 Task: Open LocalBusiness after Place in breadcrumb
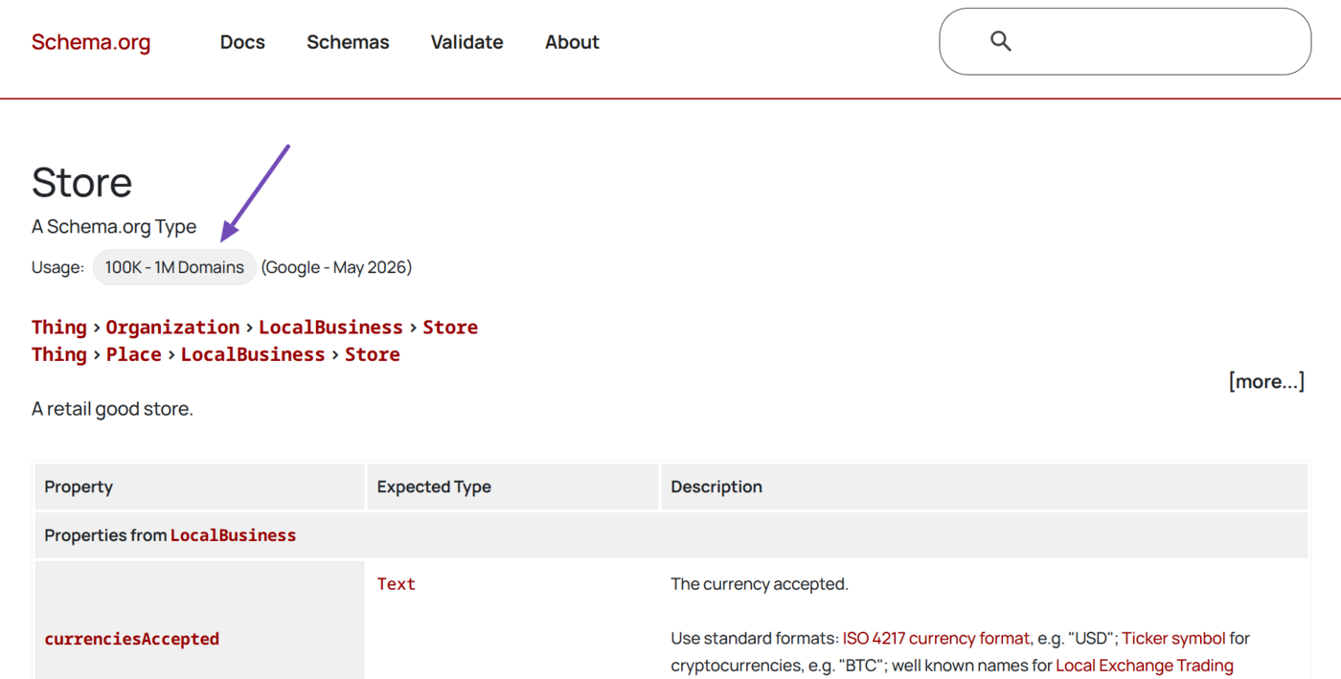coord(253,354)
